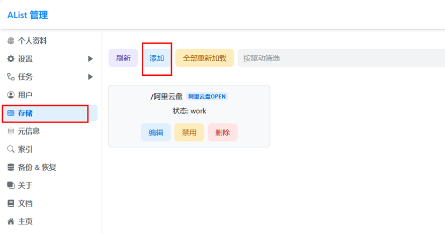Click 删除 on the 阿里云盘 storage card
Image resolution: width=445 pixels, height=234 pixels.
click(x=222, y=132)
